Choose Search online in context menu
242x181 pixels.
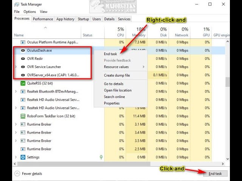tap(114, 97)
